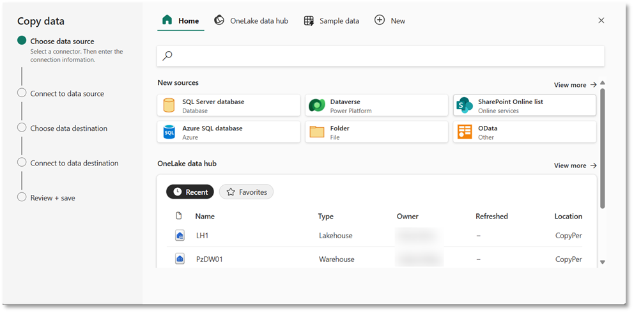
Task: Click the PzDW01 warehouse icon
Action: 180,259
